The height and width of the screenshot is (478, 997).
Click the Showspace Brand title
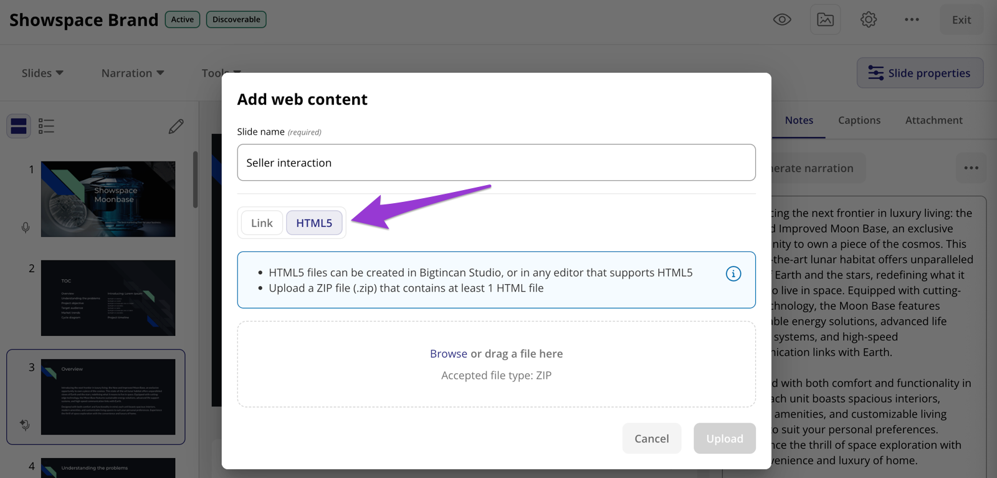[x=84, y=20]
